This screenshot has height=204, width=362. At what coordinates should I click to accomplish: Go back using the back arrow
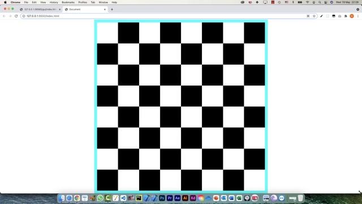pyautogui.click(x=4, y=16)
